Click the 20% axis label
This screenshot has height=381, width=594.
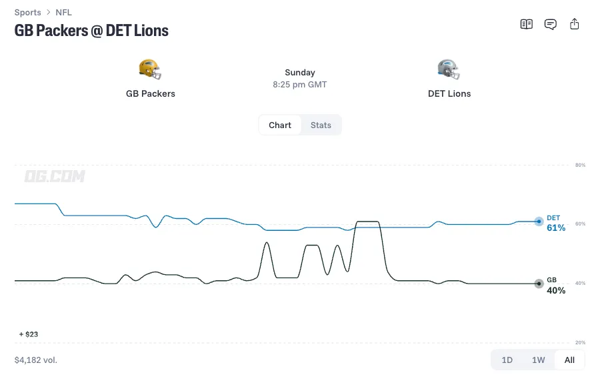[580, 343]
